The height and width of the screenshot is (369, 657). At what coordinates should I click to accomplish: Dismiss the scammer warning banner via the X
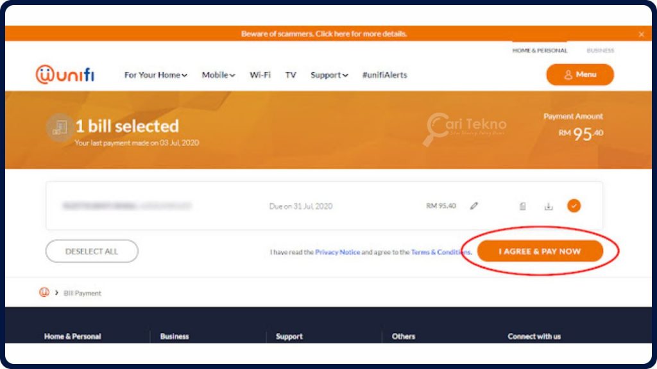(x=641, y=34)
